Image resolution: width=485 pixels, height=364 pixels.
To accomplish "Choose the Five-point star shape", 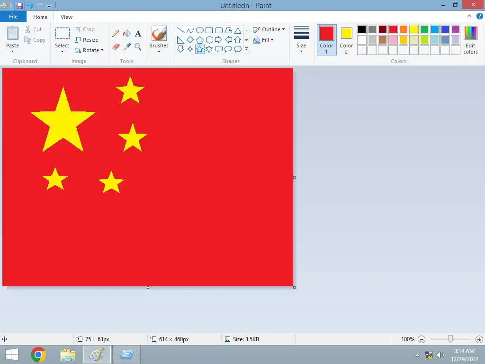I will (x=200, y=49).
